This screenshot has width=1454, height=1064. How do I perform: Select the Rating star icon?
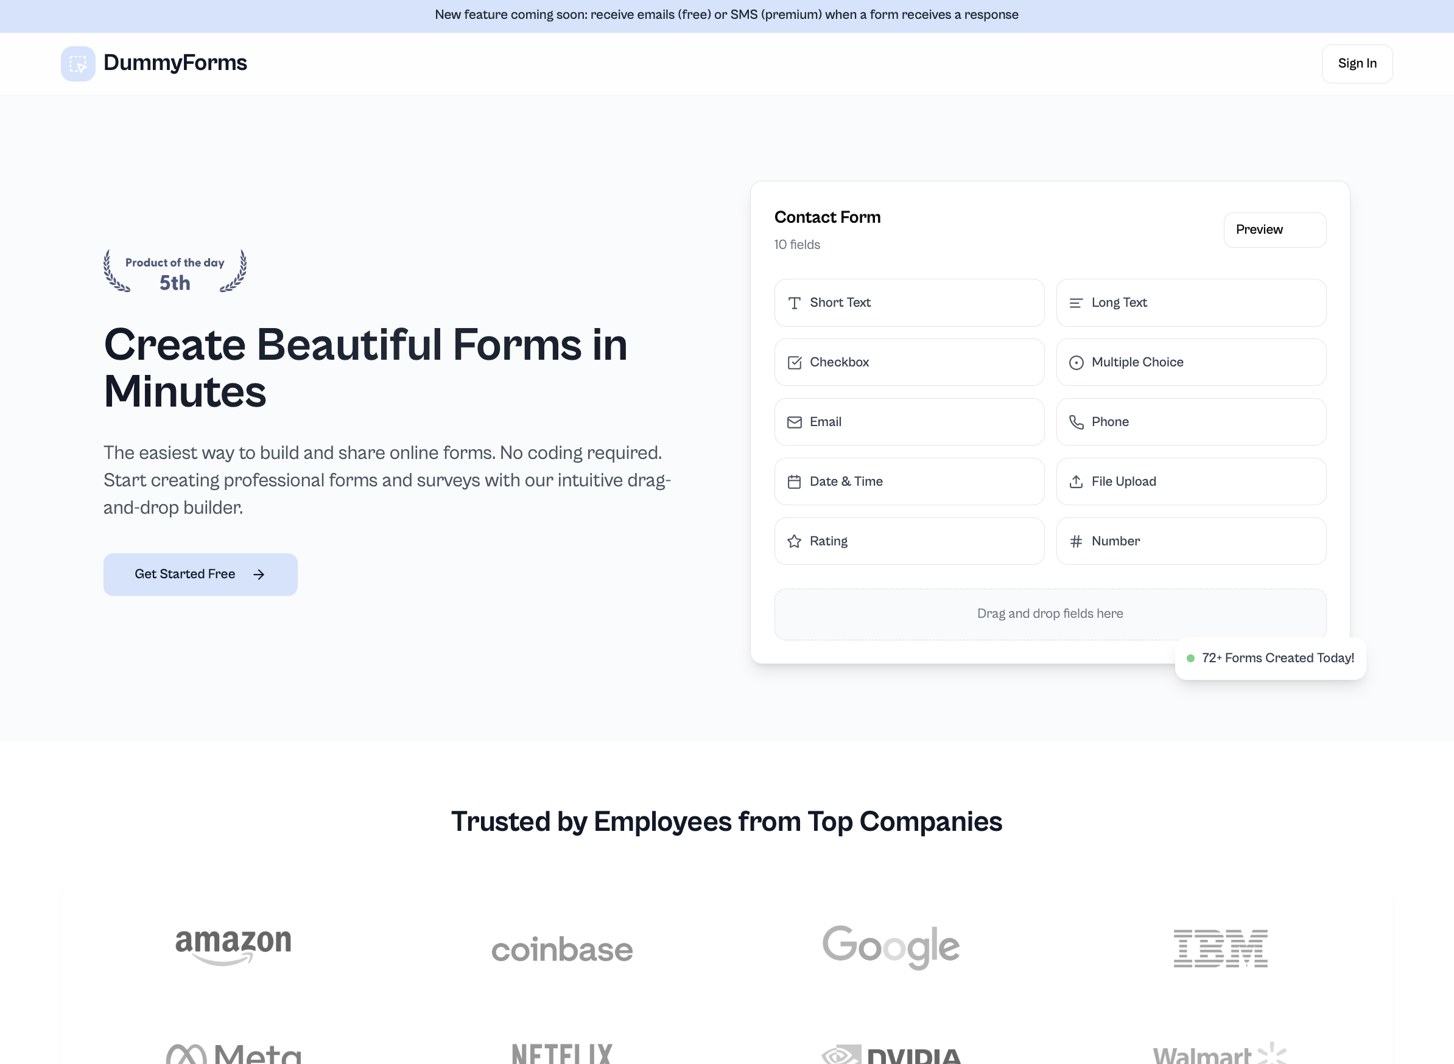tap(795, 541)
